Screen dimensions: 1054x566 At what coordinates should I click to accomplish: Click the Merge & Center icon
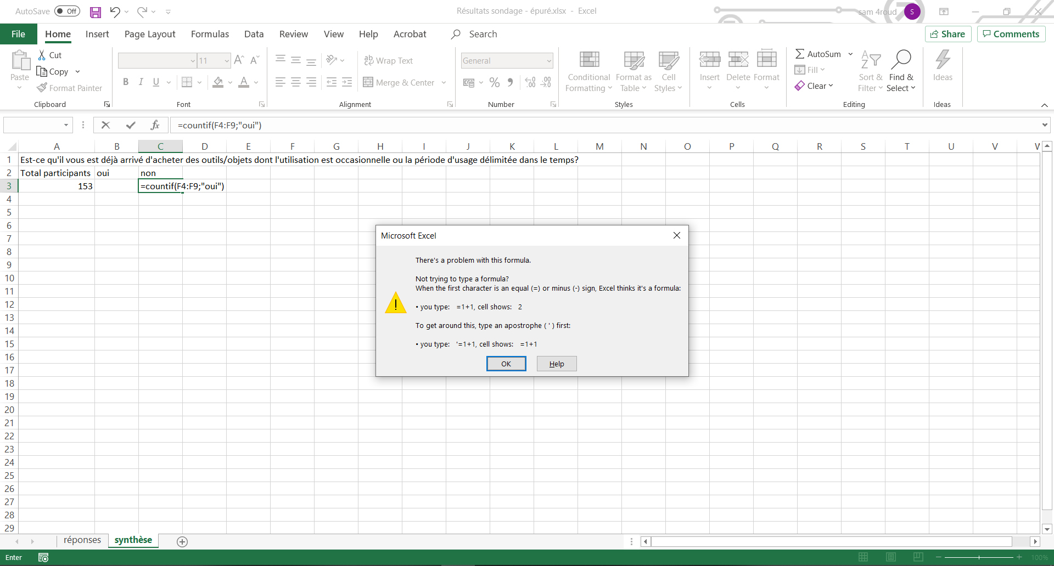(368, 82)
